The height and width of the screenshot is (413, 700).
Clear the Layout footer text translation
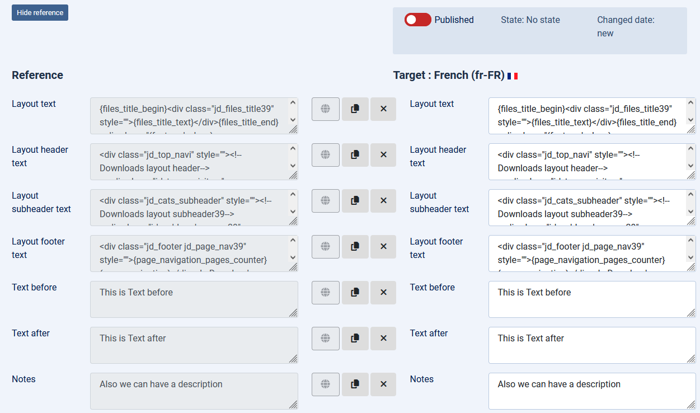(x=383, y=246)
